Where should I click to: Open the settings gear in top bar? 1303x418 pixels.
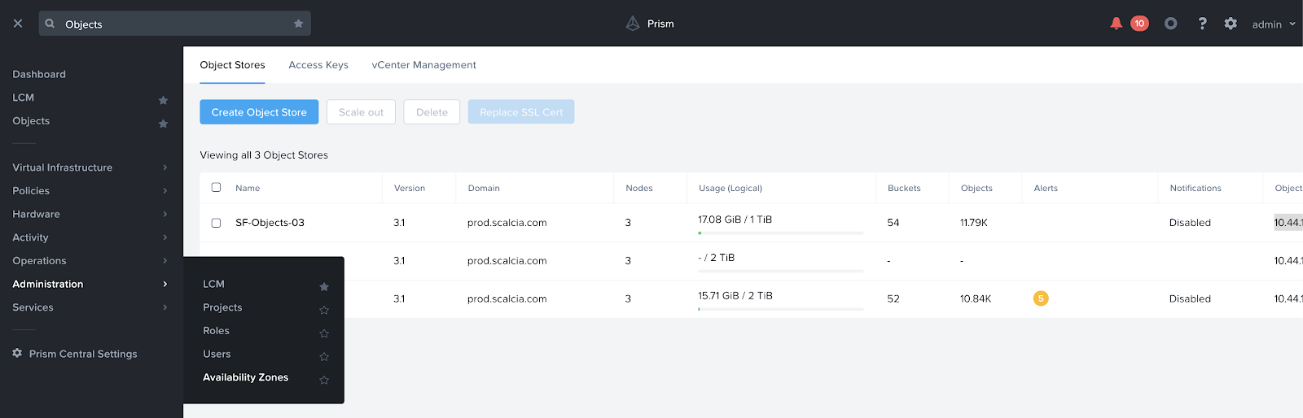point(1231,24)
